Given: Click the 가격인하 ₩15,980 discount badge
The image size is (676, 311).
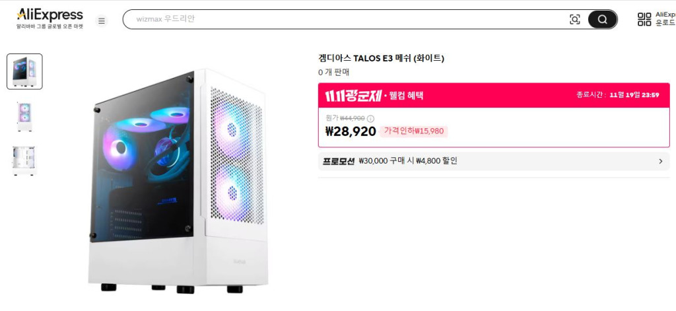Looking at the screenshot, I should pyautogui.click(x=413, y=131).
